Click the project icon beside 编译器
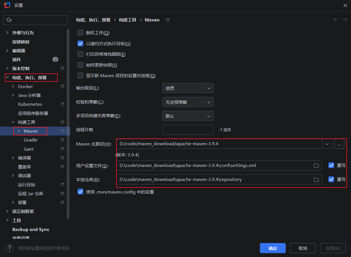This screenshot has width=351, height=257. [62, 158]
